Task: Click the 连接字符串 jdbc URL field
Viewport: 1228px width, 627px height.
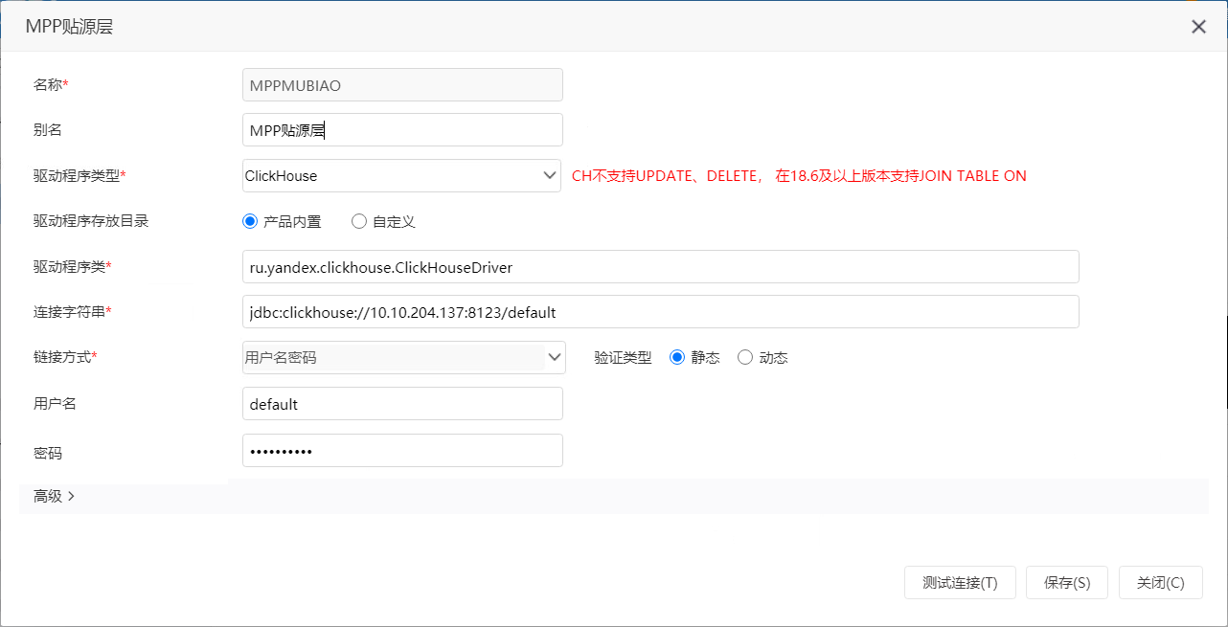Action: pyautogui.click(x=661, y=312)
